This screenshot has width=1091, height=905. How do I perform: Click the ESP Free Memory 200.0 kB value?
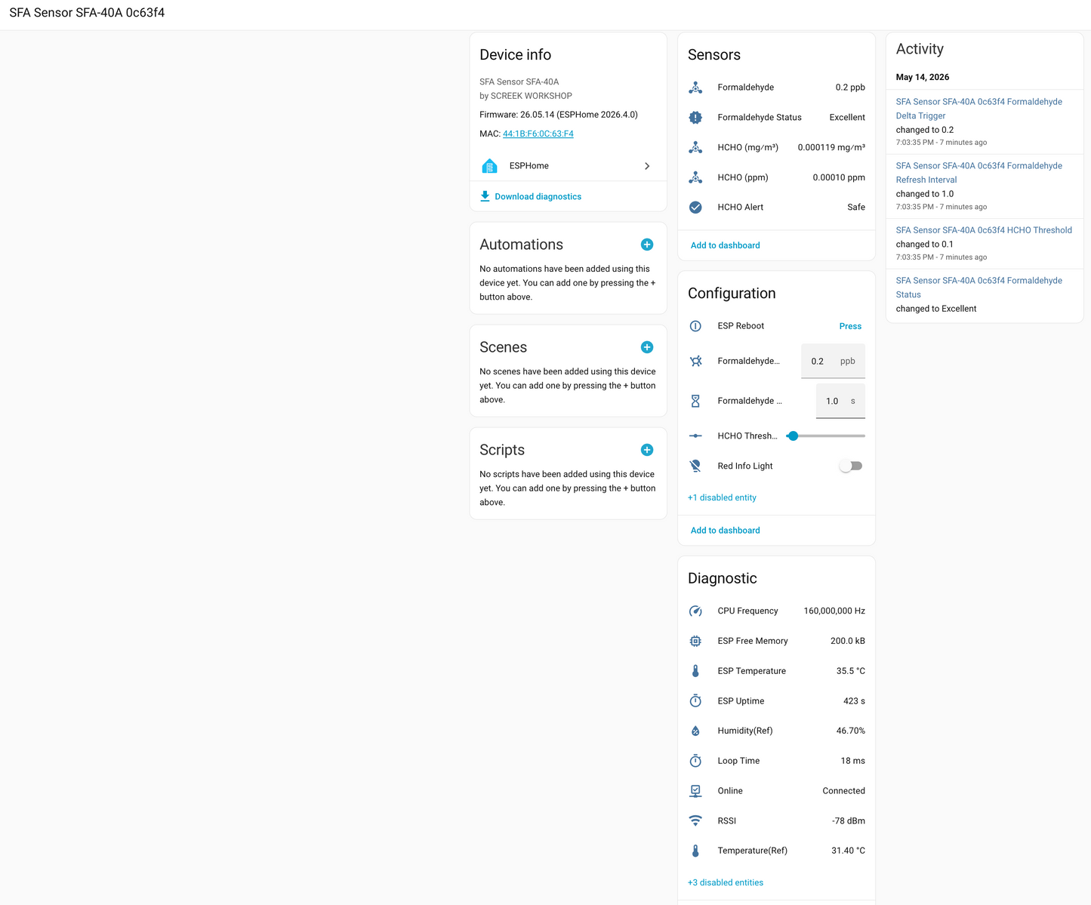(x=848, y=641)
